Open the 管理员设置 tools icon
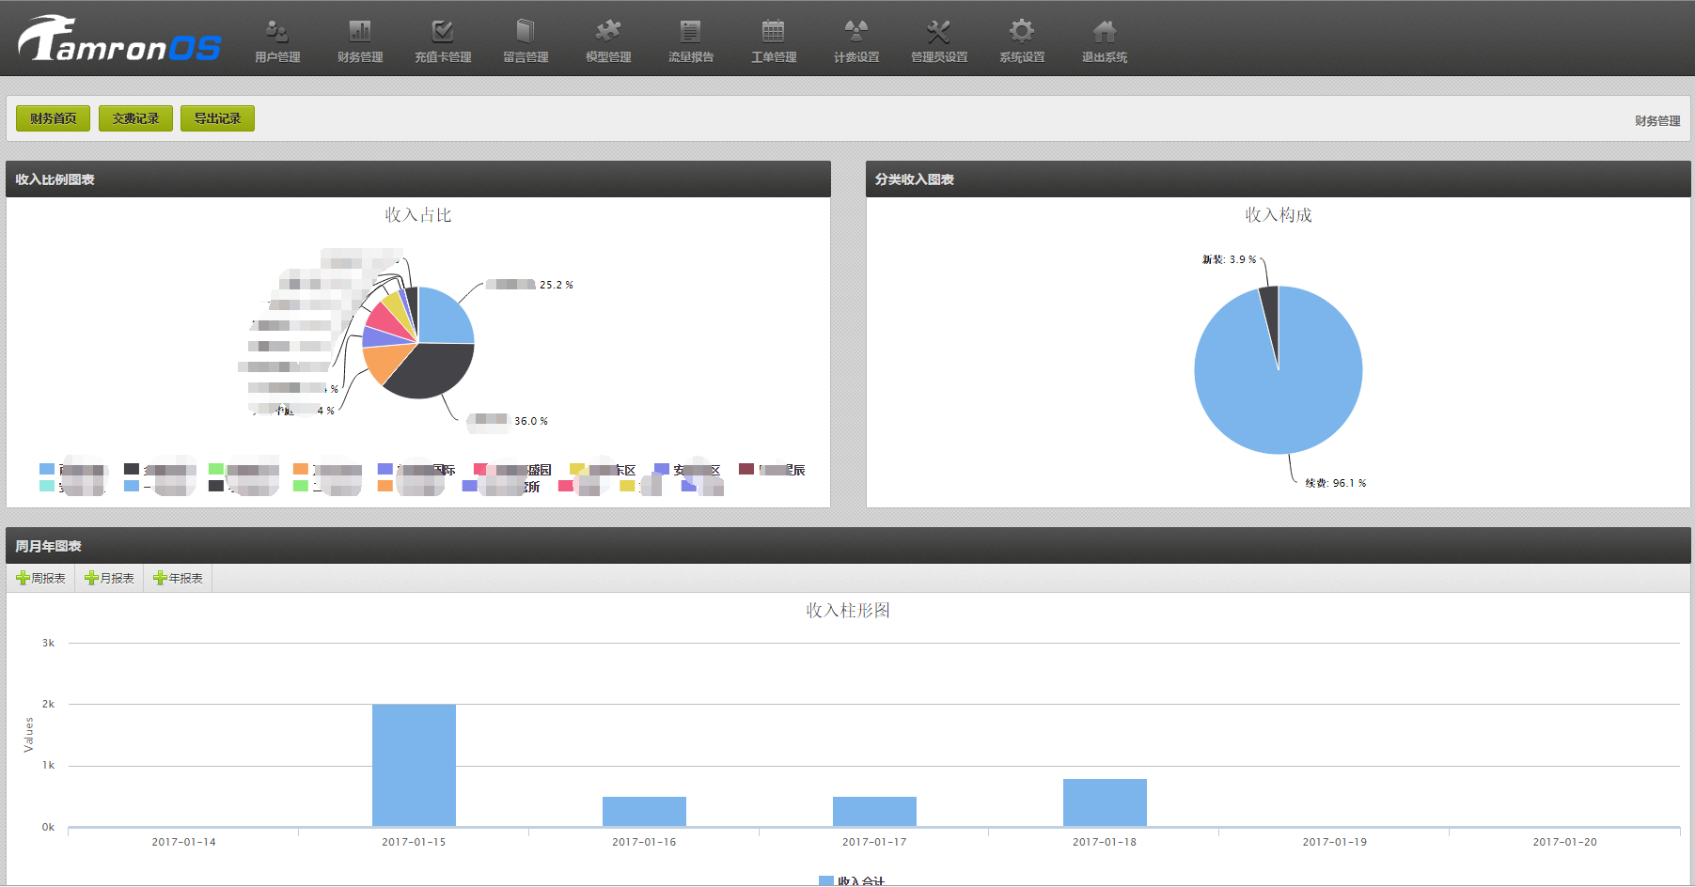The image size is (1695, 887). 939,31
